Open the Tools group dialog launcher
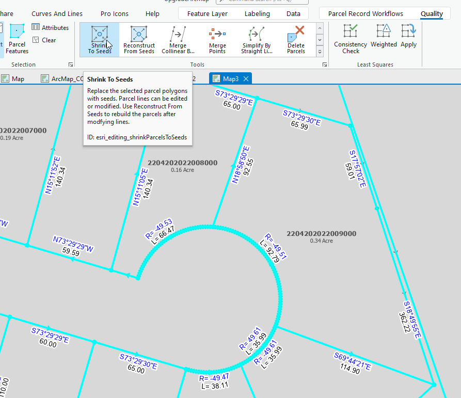Viewport: 461px width, 398px height. click(325, 64)
